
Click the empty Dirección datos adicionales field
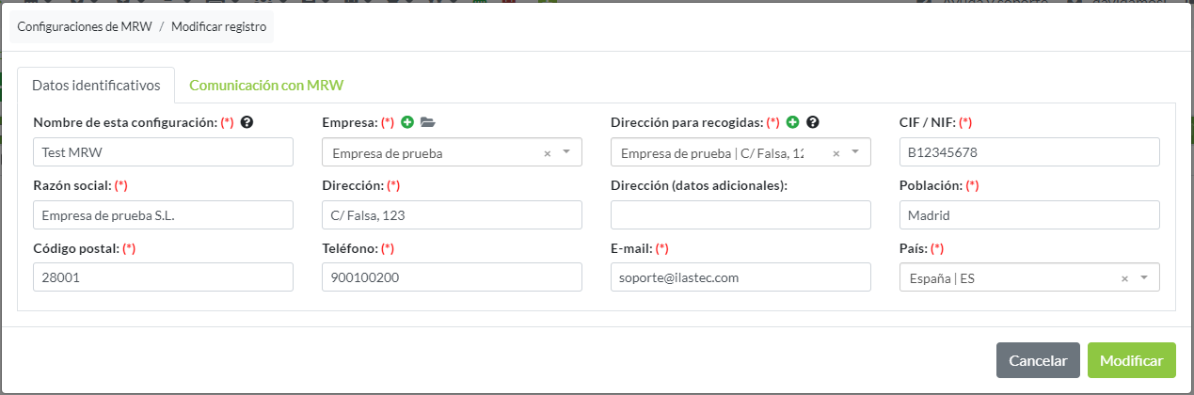[740, 215]
